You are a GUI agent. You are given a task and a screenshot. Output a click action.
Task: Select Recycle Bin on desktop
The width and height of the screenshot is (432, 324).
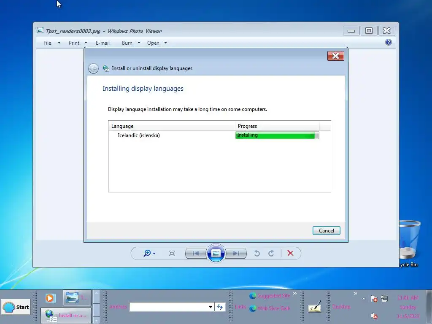tap(409, 243)
